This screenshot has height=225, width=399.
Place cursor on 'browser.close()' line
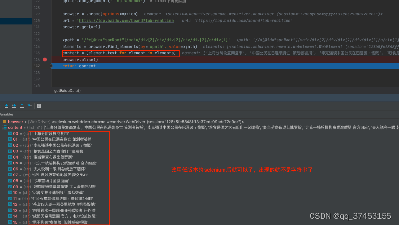[80, 60]
